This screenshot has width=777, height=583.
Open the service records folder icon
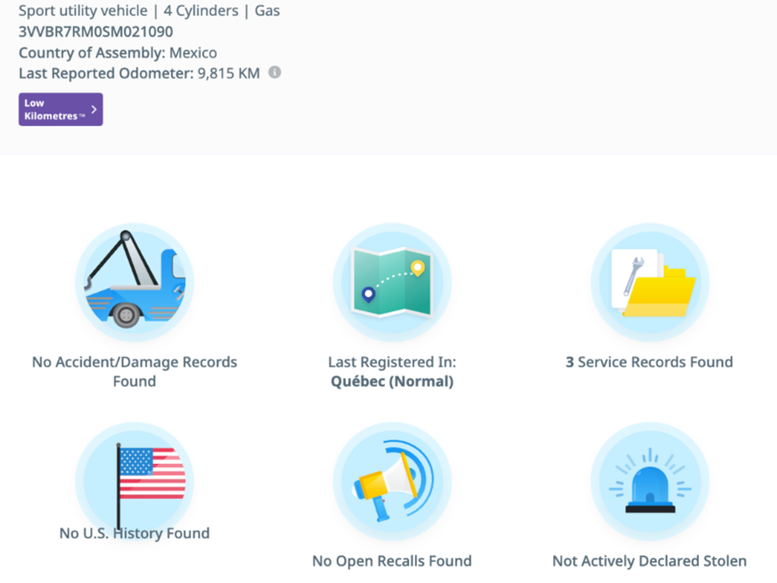(650, 282)
